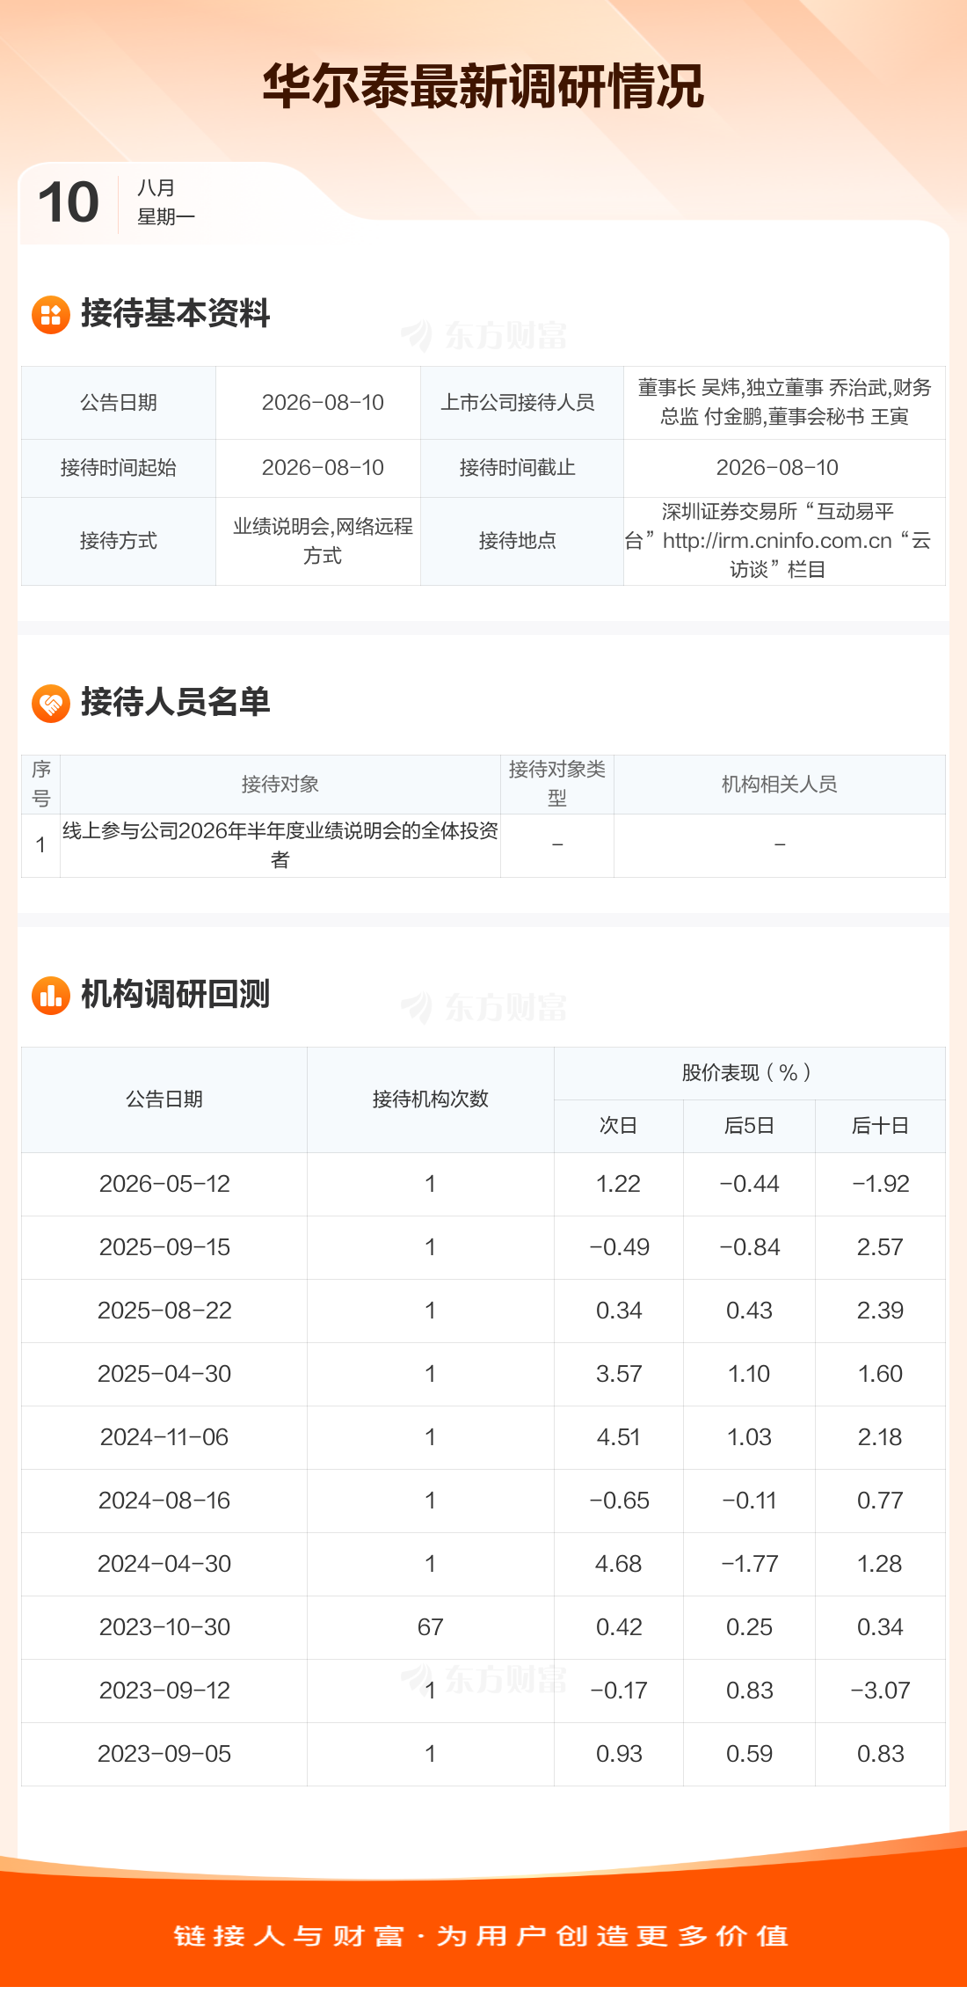The height and width of the screenshot is (2016, 967).
Task: Open the irm.cninfo.com.cn link in 接待地点
Action: [x=777, y=541]
